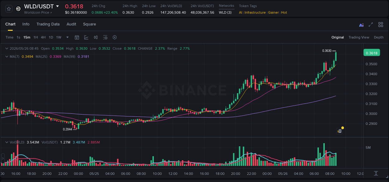
Task: Click the Range 2.77% value
Action: 185,48
